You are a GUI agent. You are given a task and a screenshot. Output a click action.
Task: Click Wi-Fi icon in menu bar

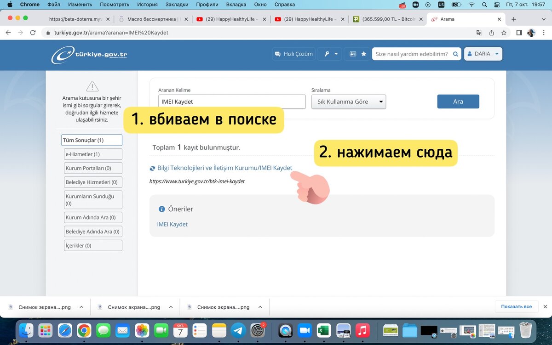point(471,5)
